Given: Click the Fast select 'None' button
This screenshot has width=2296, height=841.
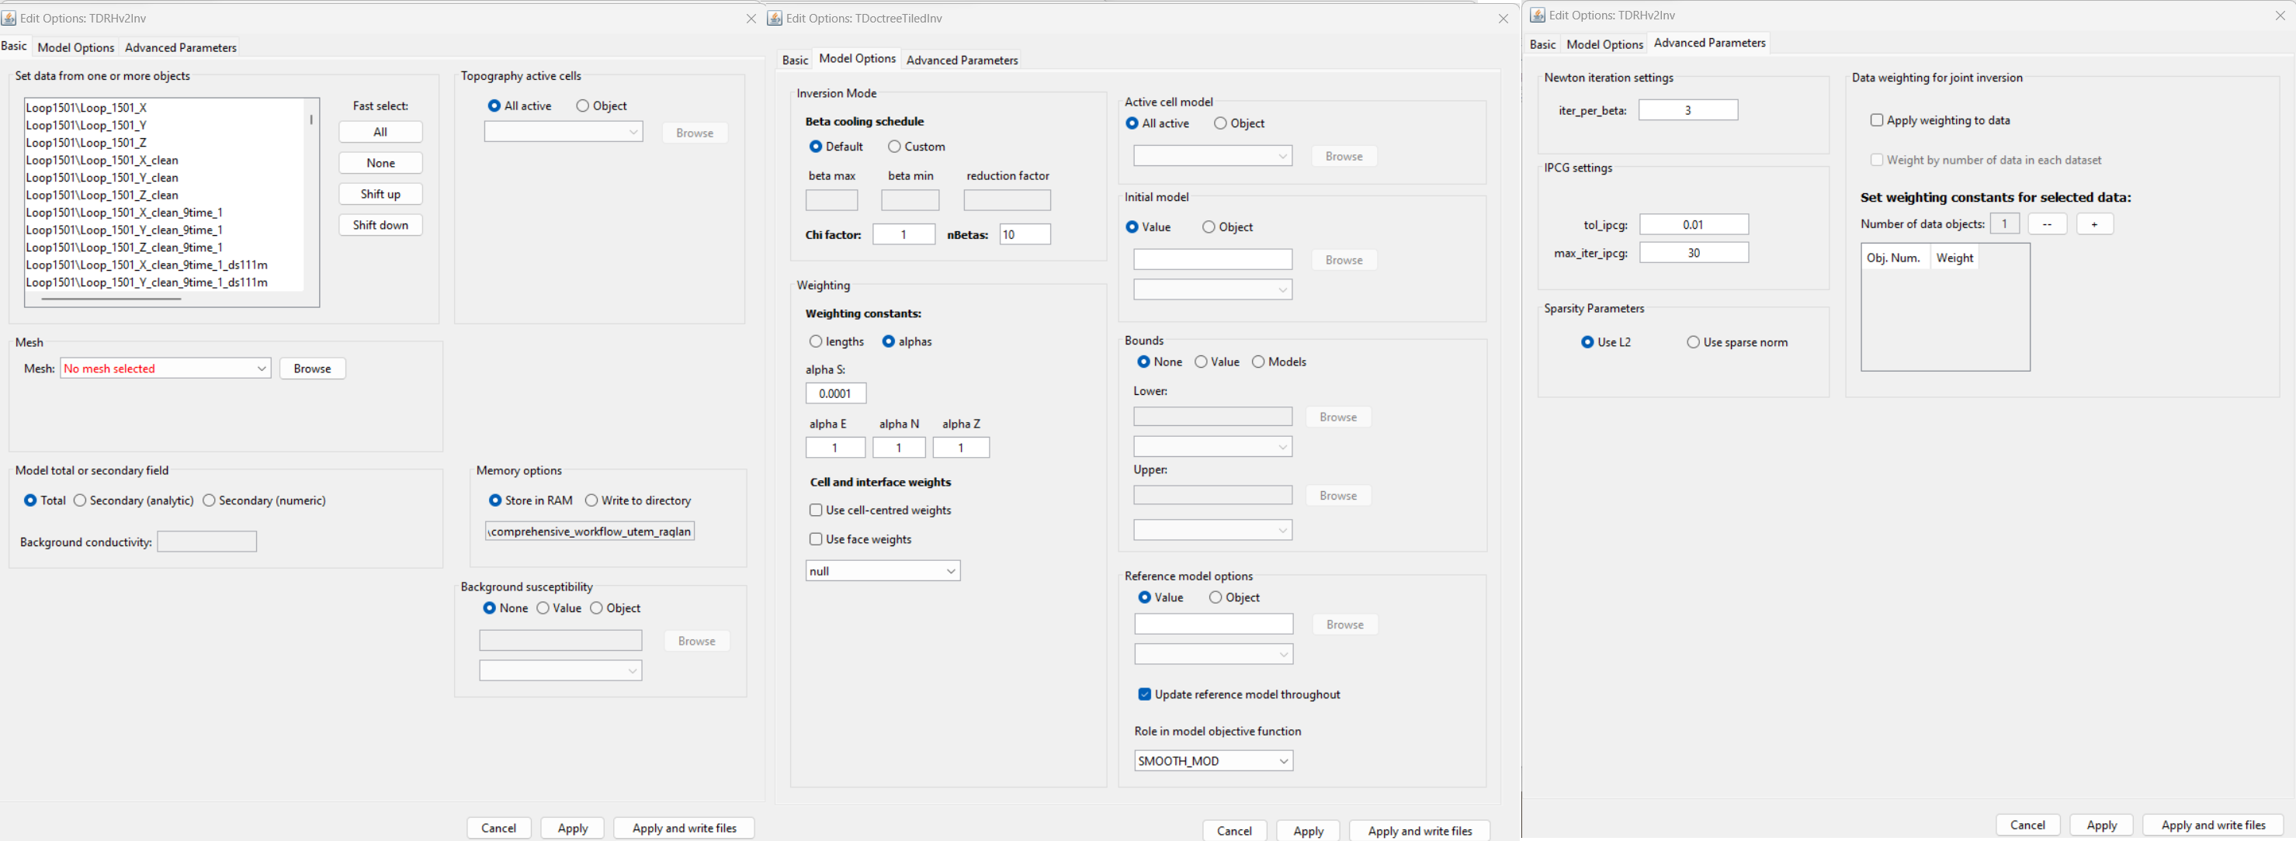Looking at the screenshot, I should 380,163.
